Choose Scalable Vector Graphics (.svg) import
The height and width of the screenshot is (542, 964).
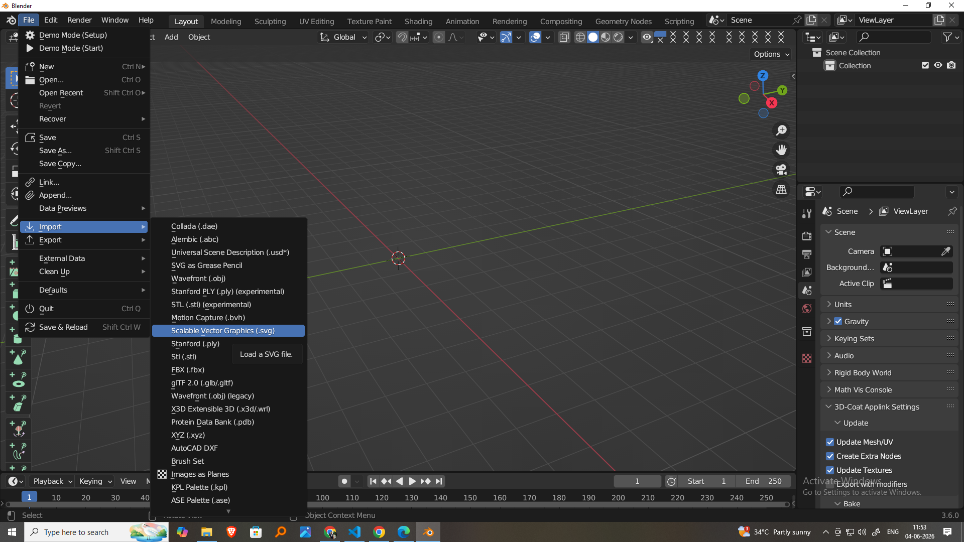click(228, 331)
